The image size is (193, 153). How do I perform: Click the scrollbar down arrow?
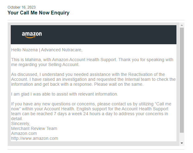pyautogui.click(x=182, y=143)
